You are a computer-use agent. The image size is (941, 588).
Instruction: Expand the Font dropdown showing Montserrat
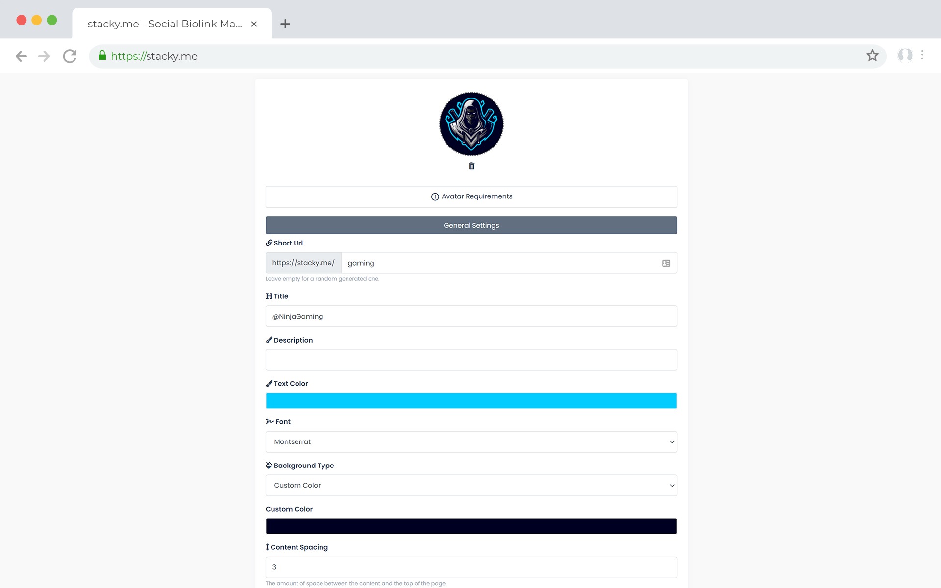tap(471, 442)
